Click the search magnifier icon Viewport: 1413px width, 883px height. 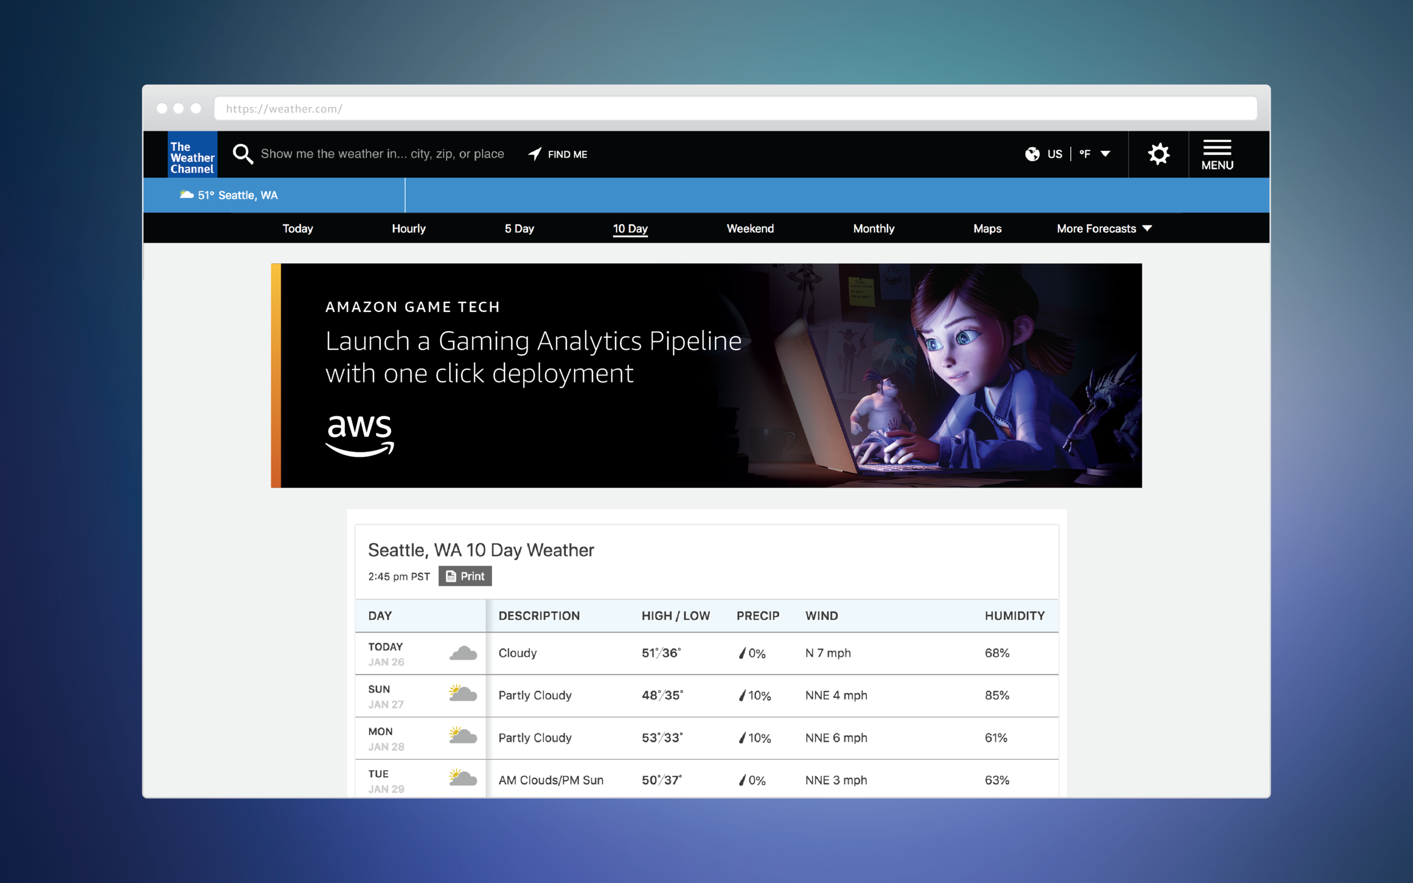click(243, 154)
